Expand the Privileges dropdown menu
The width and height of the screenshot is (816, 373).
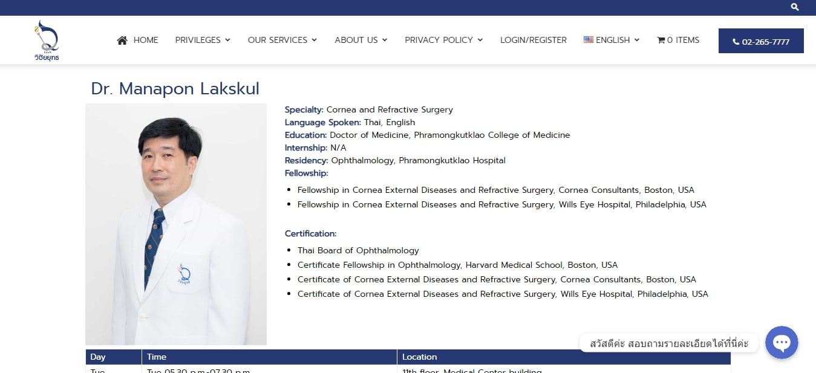point(203,40)
